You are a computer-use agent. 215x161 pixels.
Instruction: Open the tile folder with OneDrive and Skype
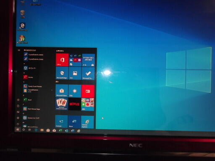(75, 60)
